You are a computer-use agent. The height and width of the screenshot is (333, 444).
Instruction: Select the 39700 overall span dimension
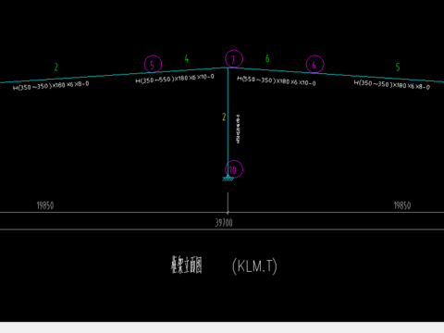pos(224,223)
